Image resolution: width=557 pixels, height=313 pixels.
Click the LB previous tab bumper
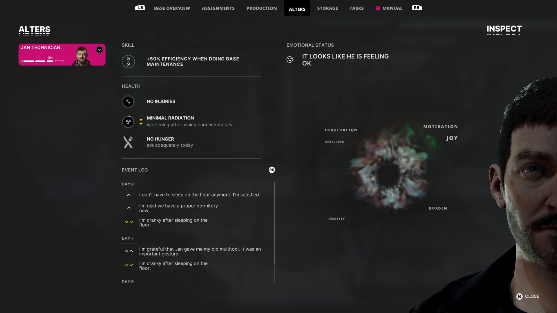140,8
